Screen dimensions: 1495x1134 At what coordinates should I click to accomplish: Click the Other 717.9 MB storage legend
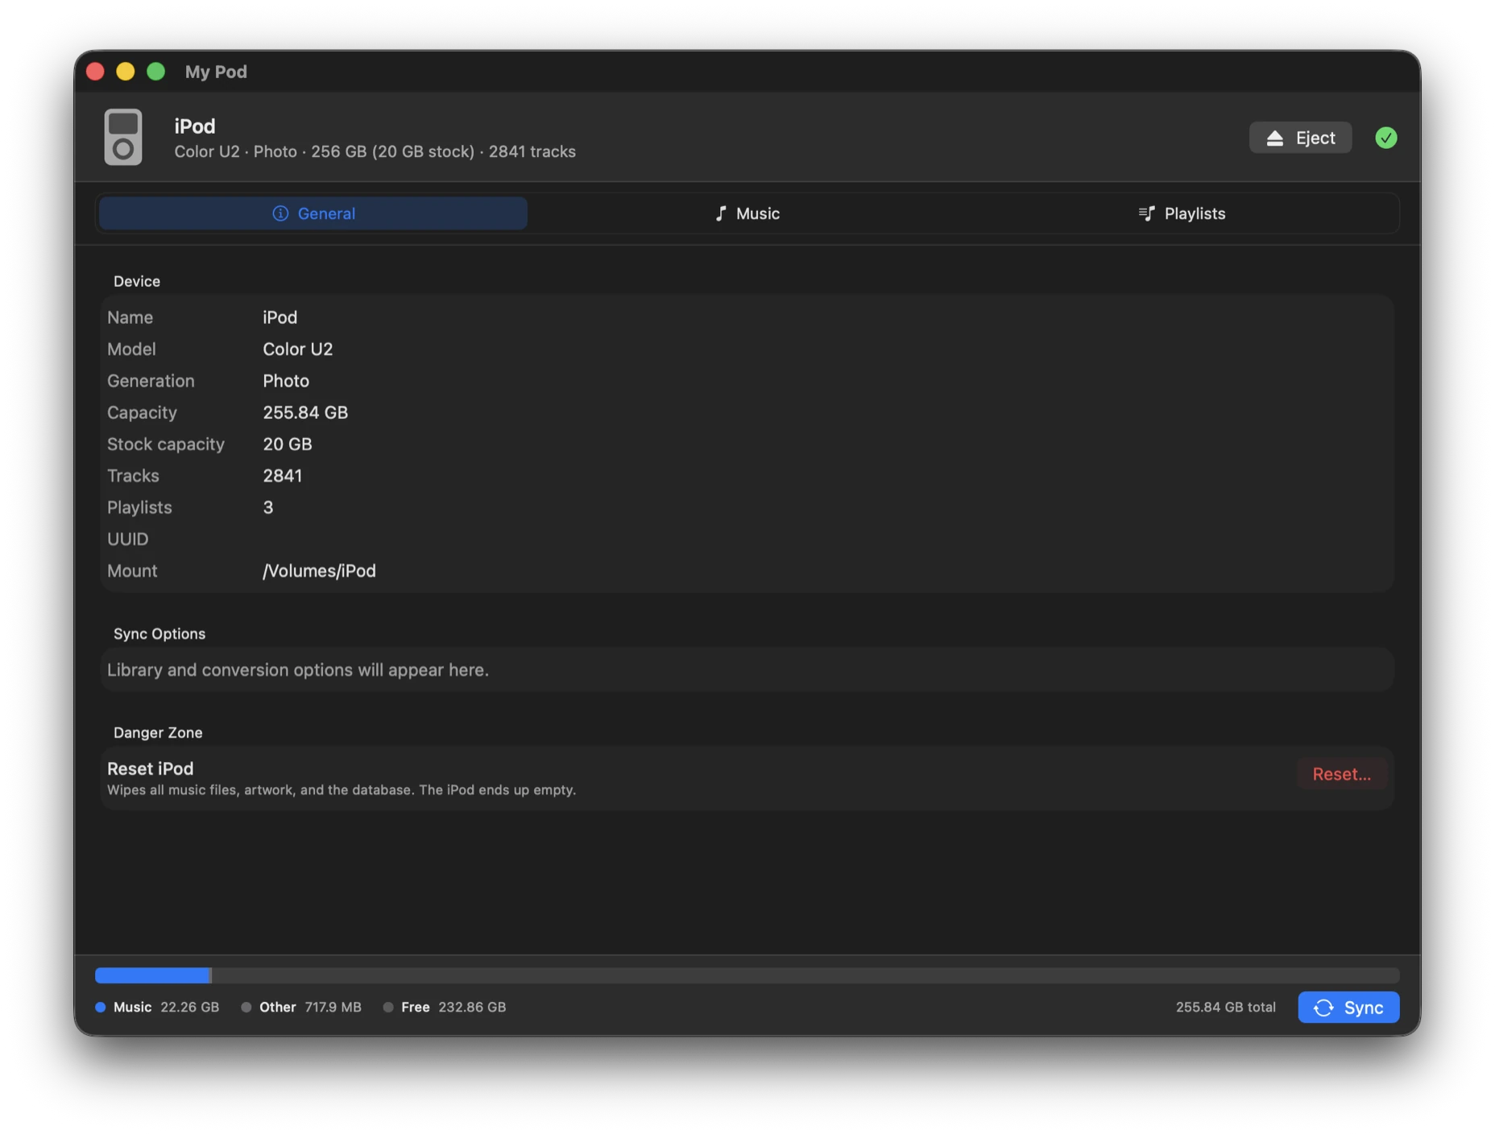tap(301, 1007)
